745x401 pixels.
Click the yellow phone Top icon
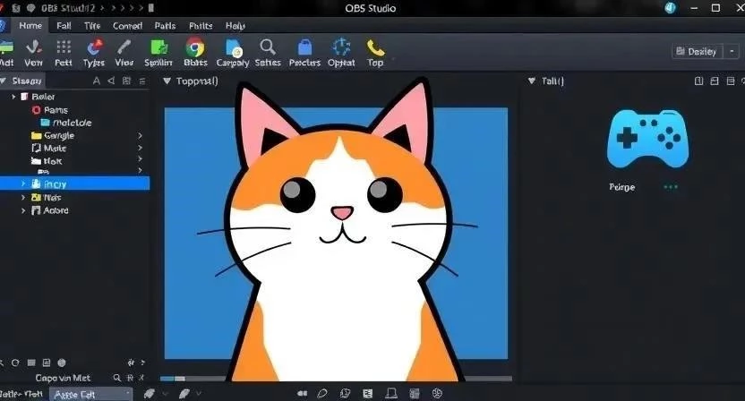pos(375,48)
